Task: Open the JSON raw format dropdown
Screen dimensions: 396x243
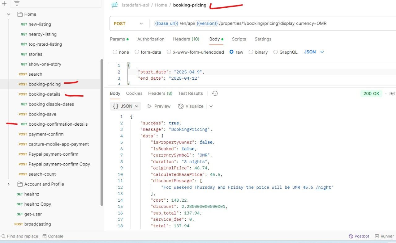Action: [x=314, y=52]
